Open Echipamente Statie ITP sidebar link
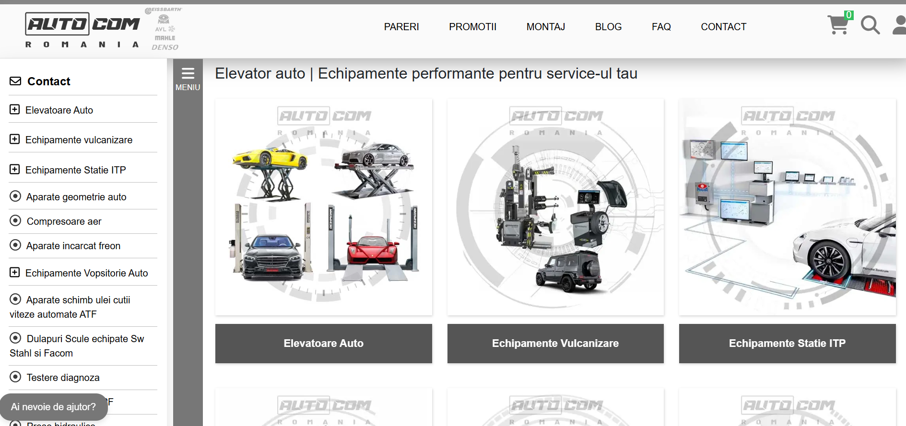The width and height of the screenshot is (906, 426). [75, 170]
